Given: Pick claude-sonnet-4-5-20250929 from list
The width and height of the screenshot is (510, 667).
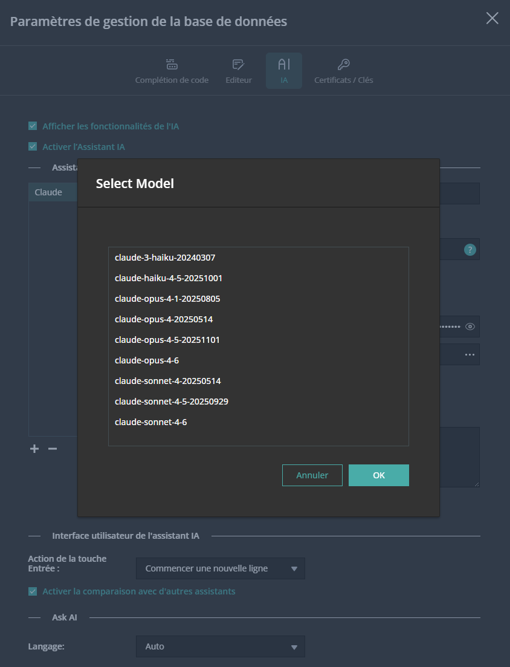Looking at the screenshot, I should click(x=259, y=402).
